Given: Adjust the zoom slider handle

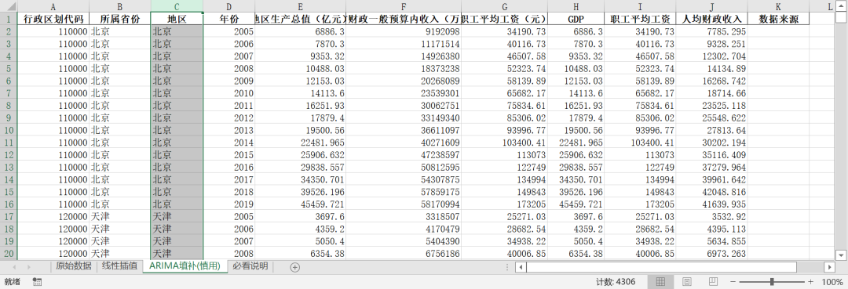Looking at the screenshot, I should [772, 281].
